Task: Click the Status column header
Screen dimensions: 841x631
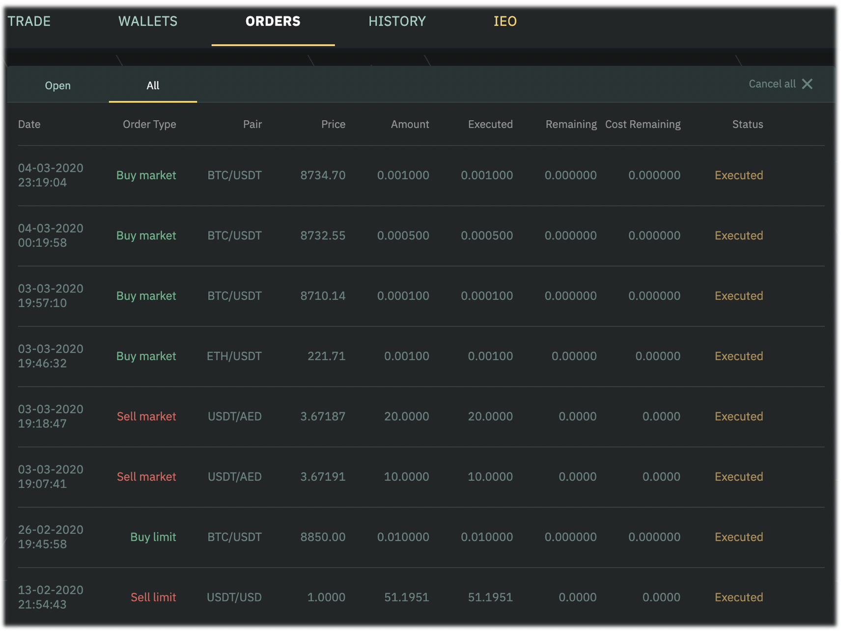Action: pos(747,124)
